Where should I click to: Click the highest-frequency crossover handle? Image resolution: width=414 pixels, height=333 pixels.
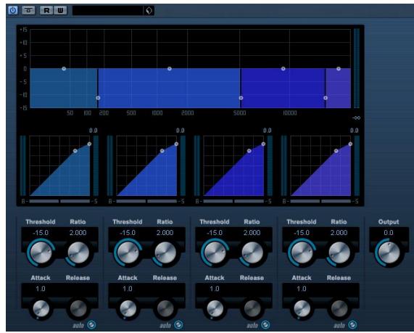pos(326,98)
